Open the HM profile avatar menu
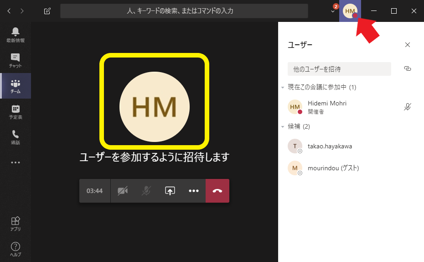The width and height of the screenshot is (424, 262). click(350, 11)
